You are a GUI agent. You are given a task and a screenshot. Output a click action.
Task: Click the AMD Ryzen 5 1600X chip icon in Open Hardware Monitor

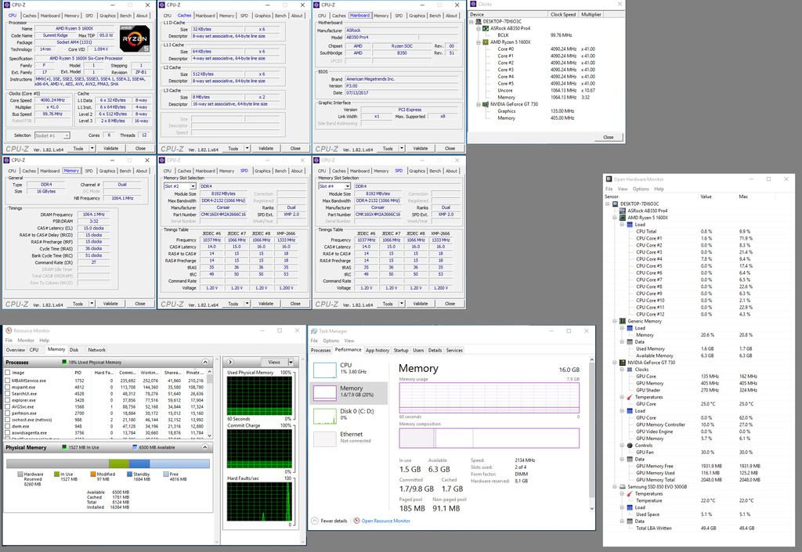pos(623,217)
